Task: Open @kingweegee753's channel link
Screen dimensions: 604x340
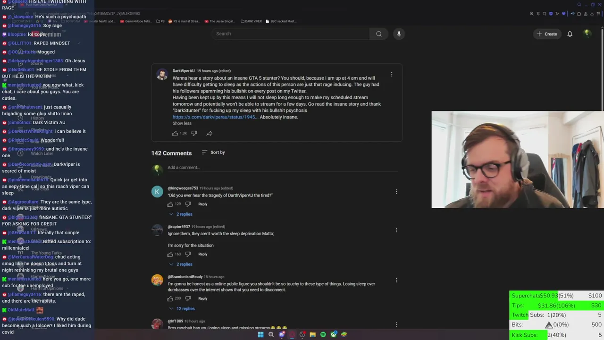Action: tap(183, 188)
